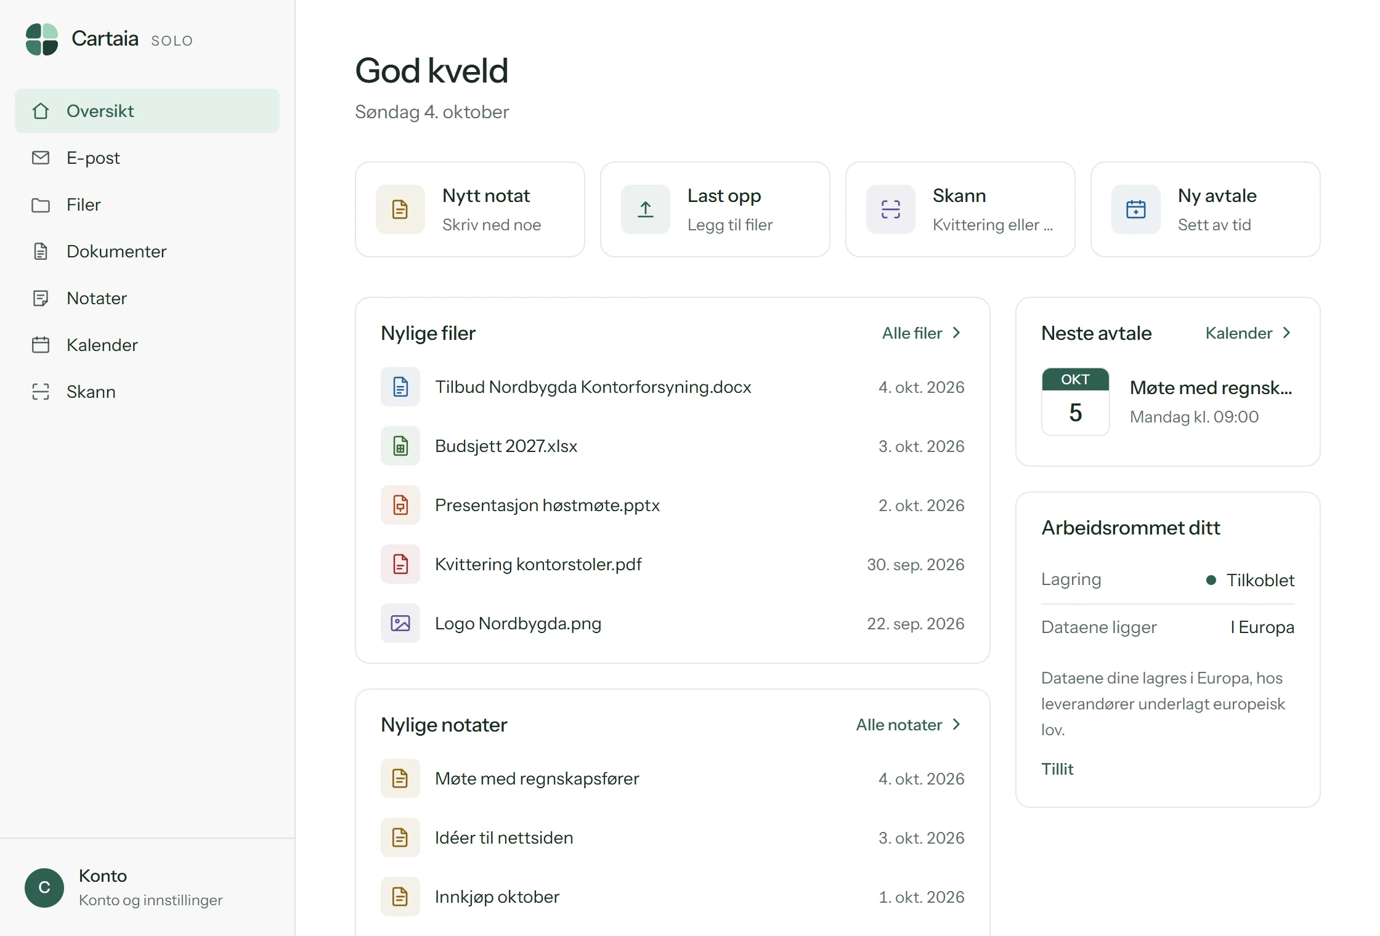This screenshot has width=1380, height=936.
Task: Select Notater in the sidebar
Action: 147,298
